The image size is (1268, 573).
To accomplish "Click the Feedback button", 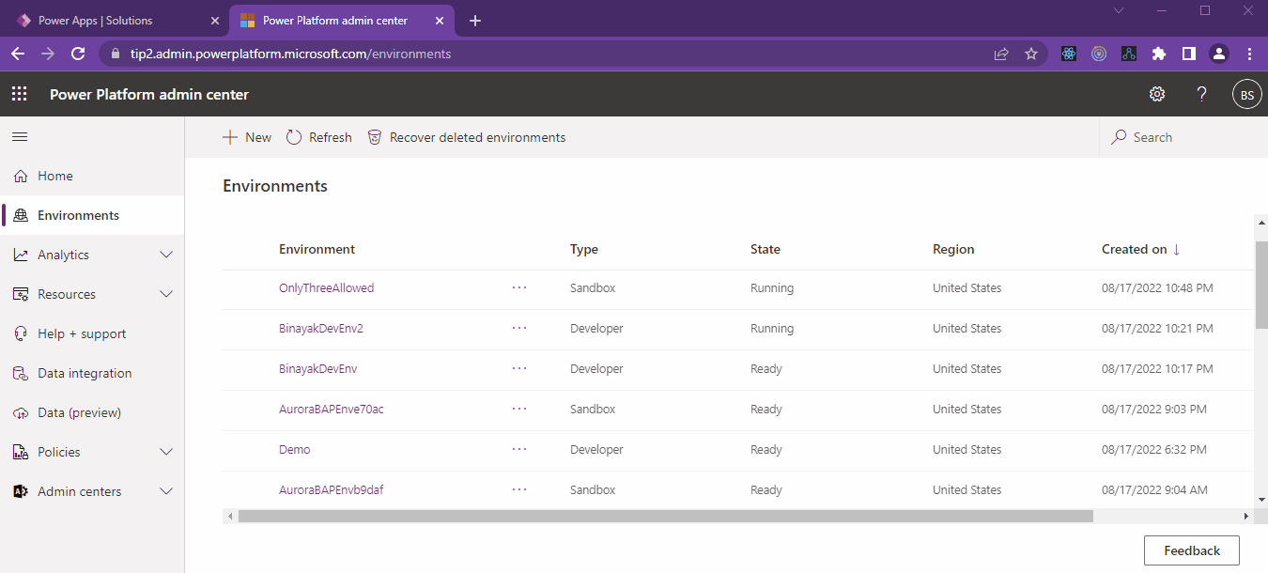I will pos(1191,550).
